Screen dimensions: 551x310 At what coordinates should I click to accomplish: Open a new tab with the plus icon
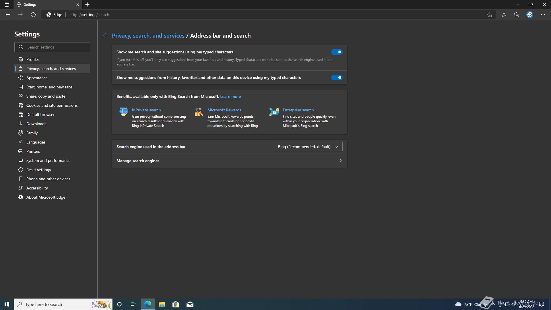tap(88, 5)
